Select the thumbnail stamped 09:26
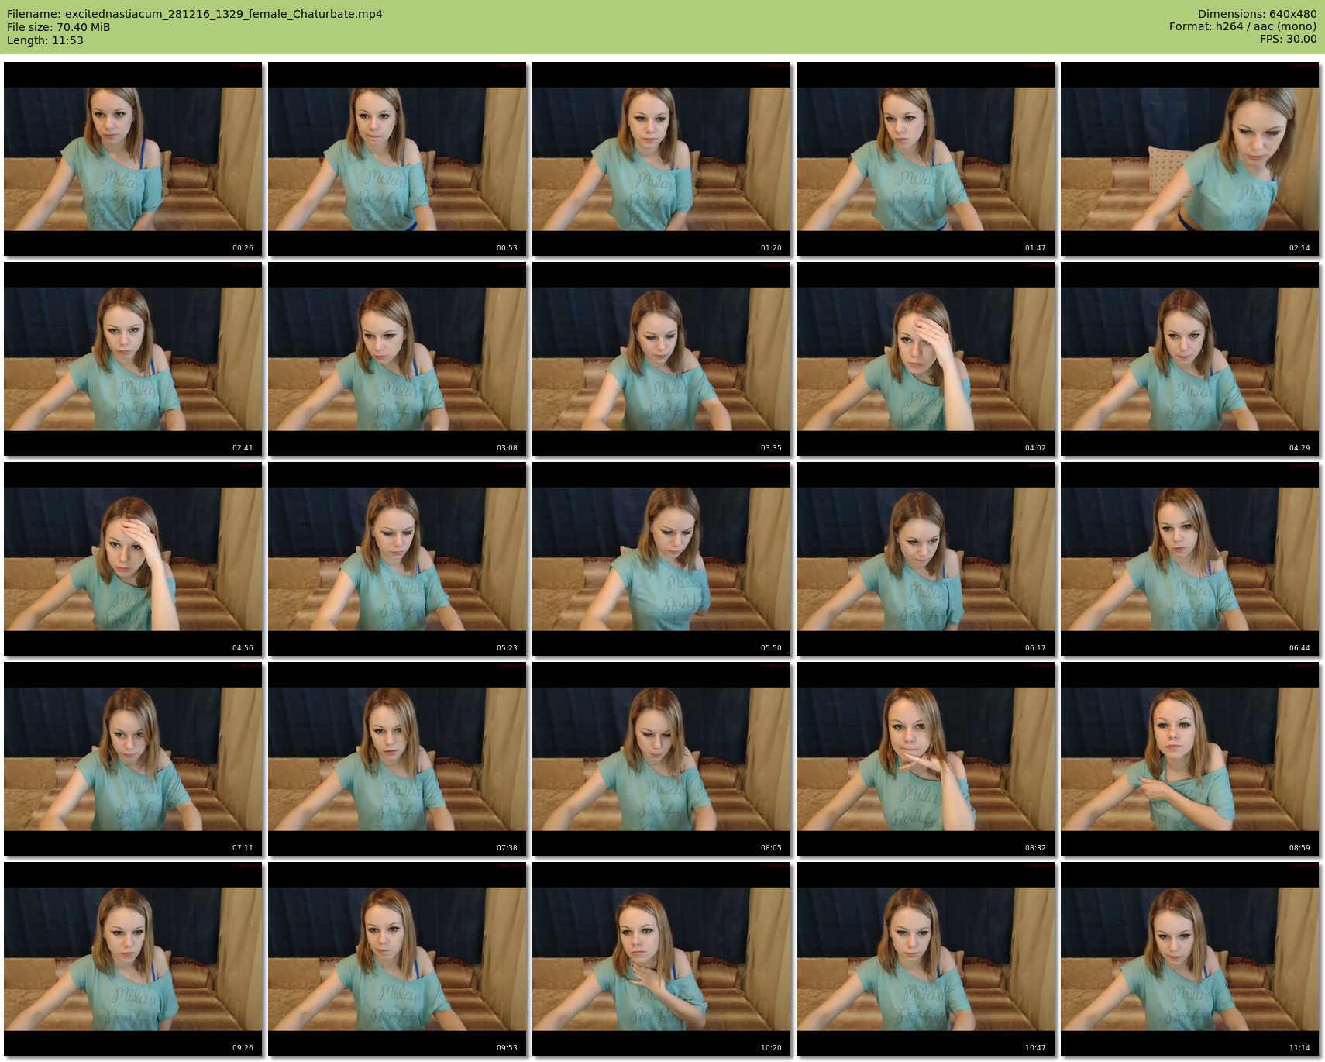 point(133,959)
